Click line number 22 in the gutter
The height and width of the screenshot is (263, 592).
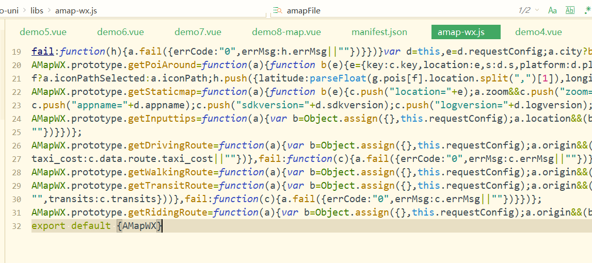point(16,92)
